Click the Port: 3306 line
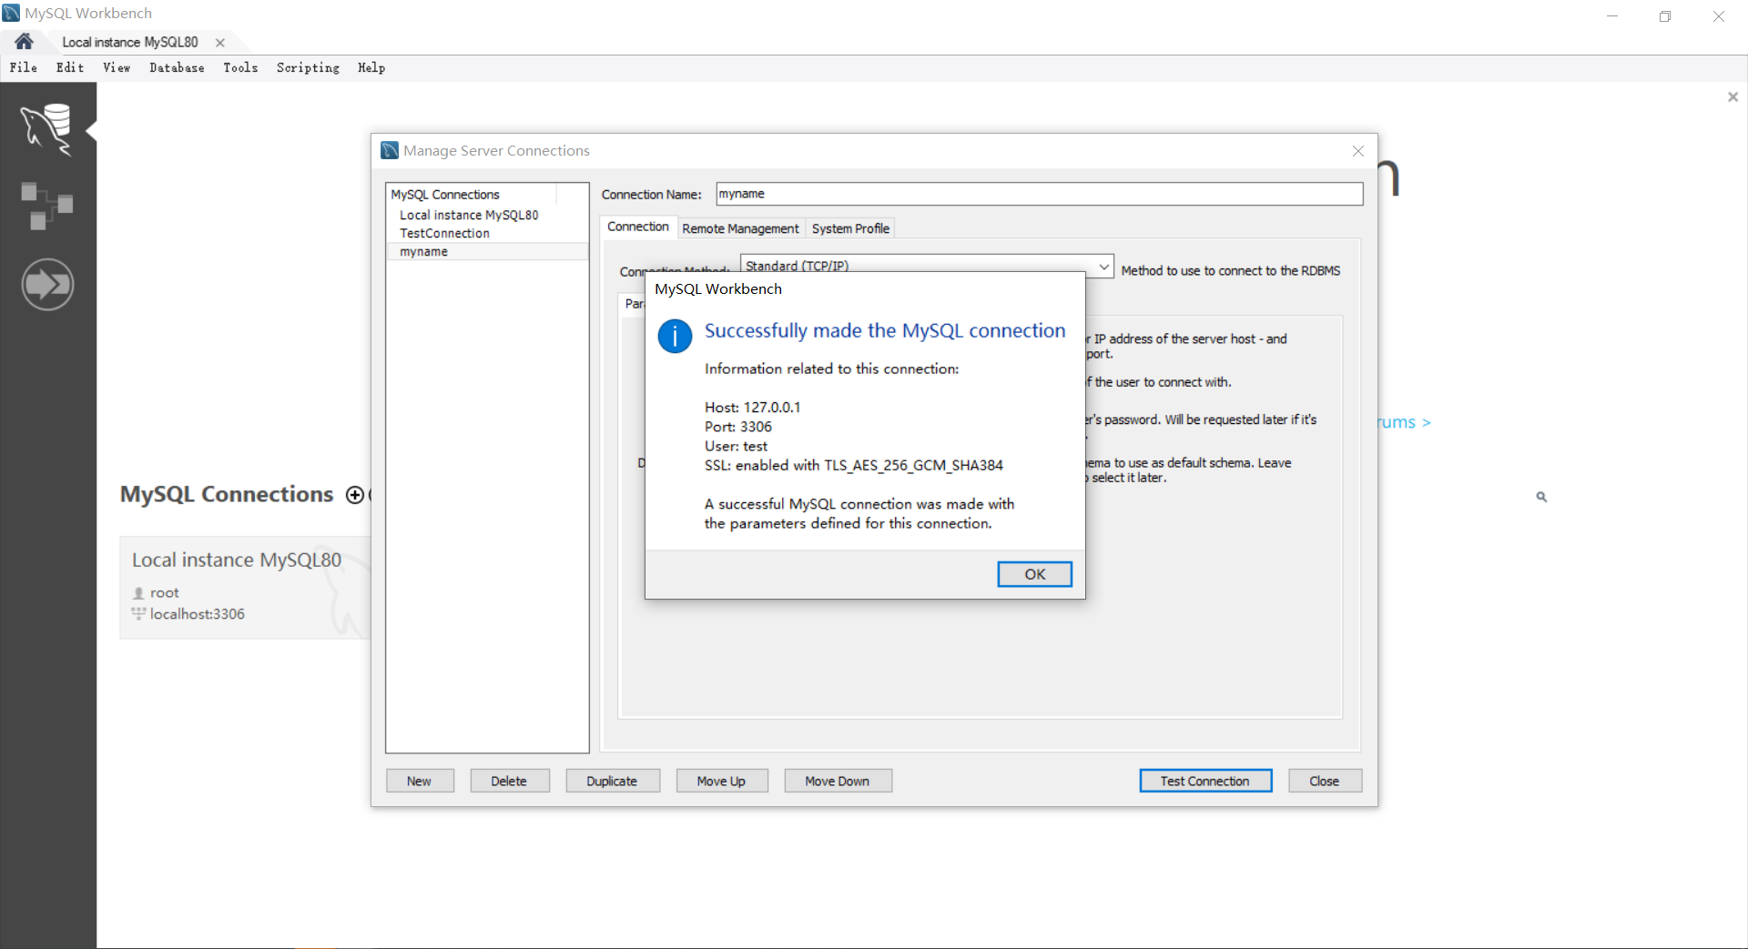 (738, 427)
